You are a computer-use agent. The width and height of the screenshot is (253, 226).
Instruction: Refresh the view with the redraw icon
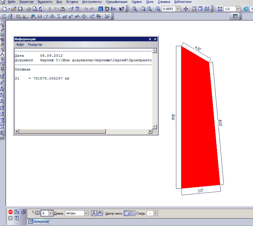tap(201, 9)
